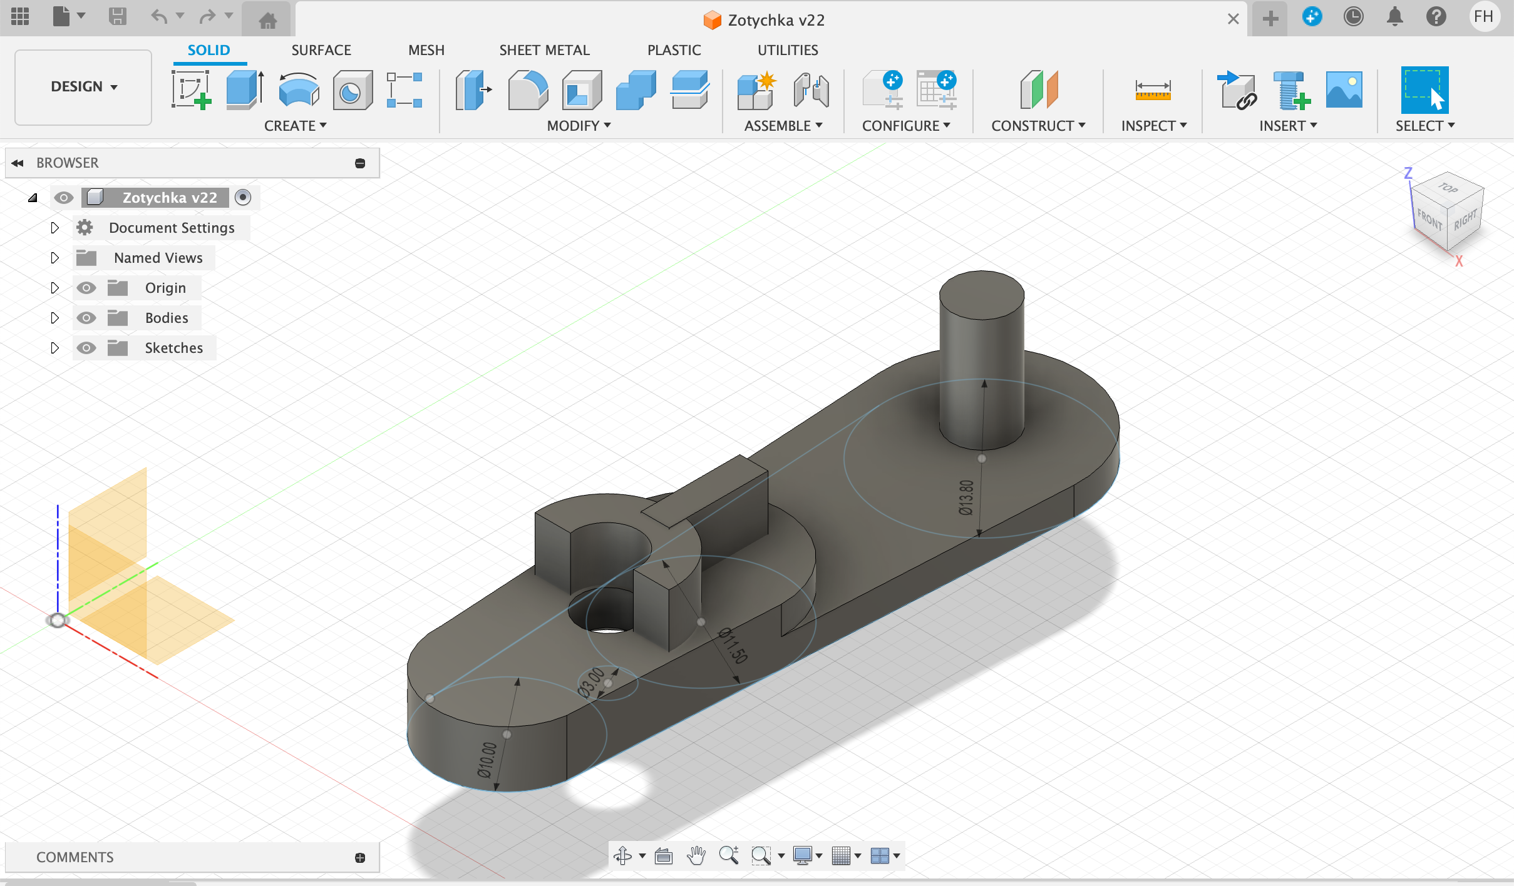This screenshot has width=1514, height=886.
Task: Expand the Sketches node
Action: (x=54, y=348)
